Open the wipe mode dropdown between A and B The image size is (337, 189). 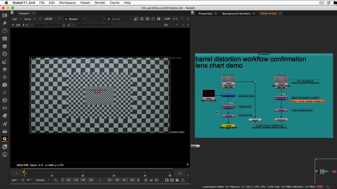(97, 19)
